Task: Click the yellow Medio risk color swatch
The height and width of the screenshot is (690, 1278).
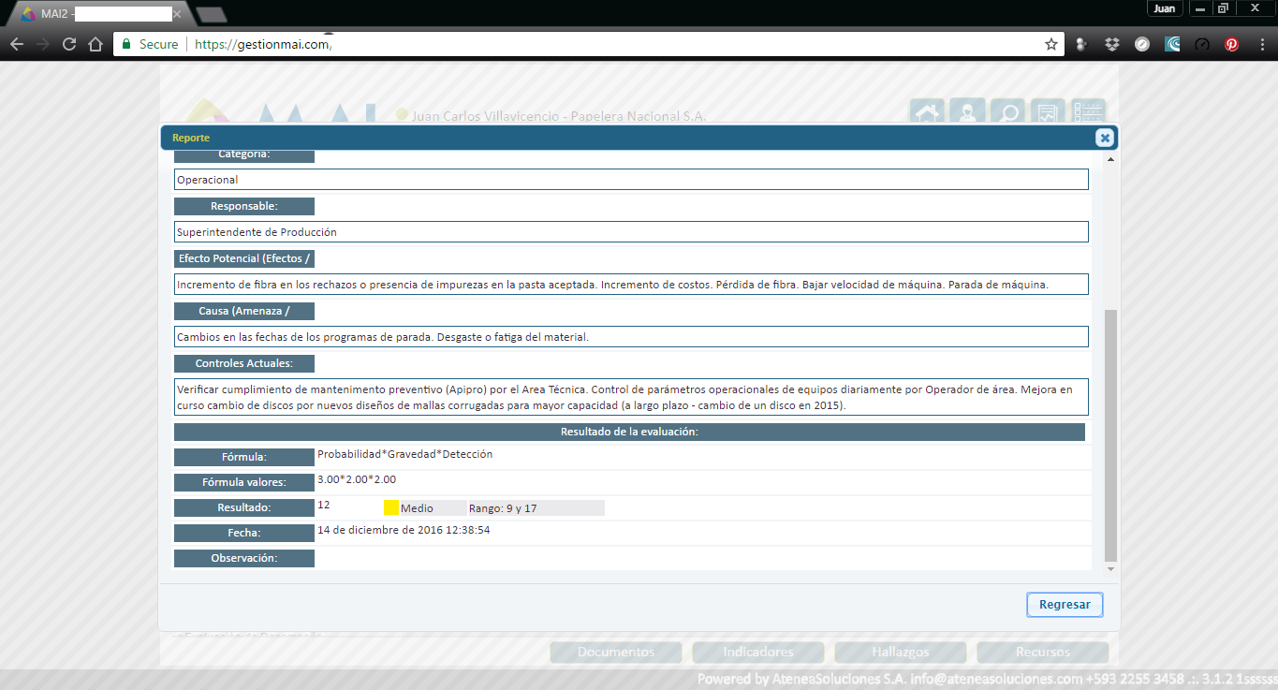Action: [391, 507]
